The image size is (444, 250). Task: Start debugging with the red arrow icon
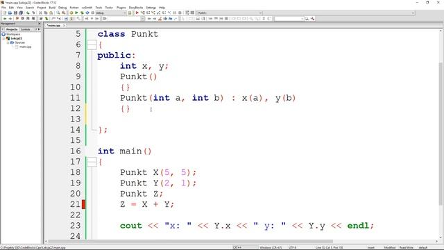137,12
